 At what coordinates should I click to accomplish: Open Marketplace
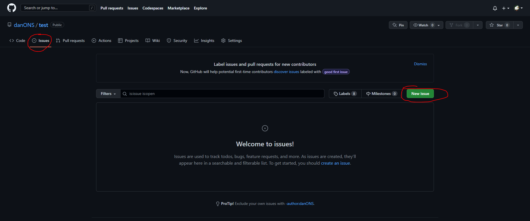pyautogui.click(x=179, y=8)
